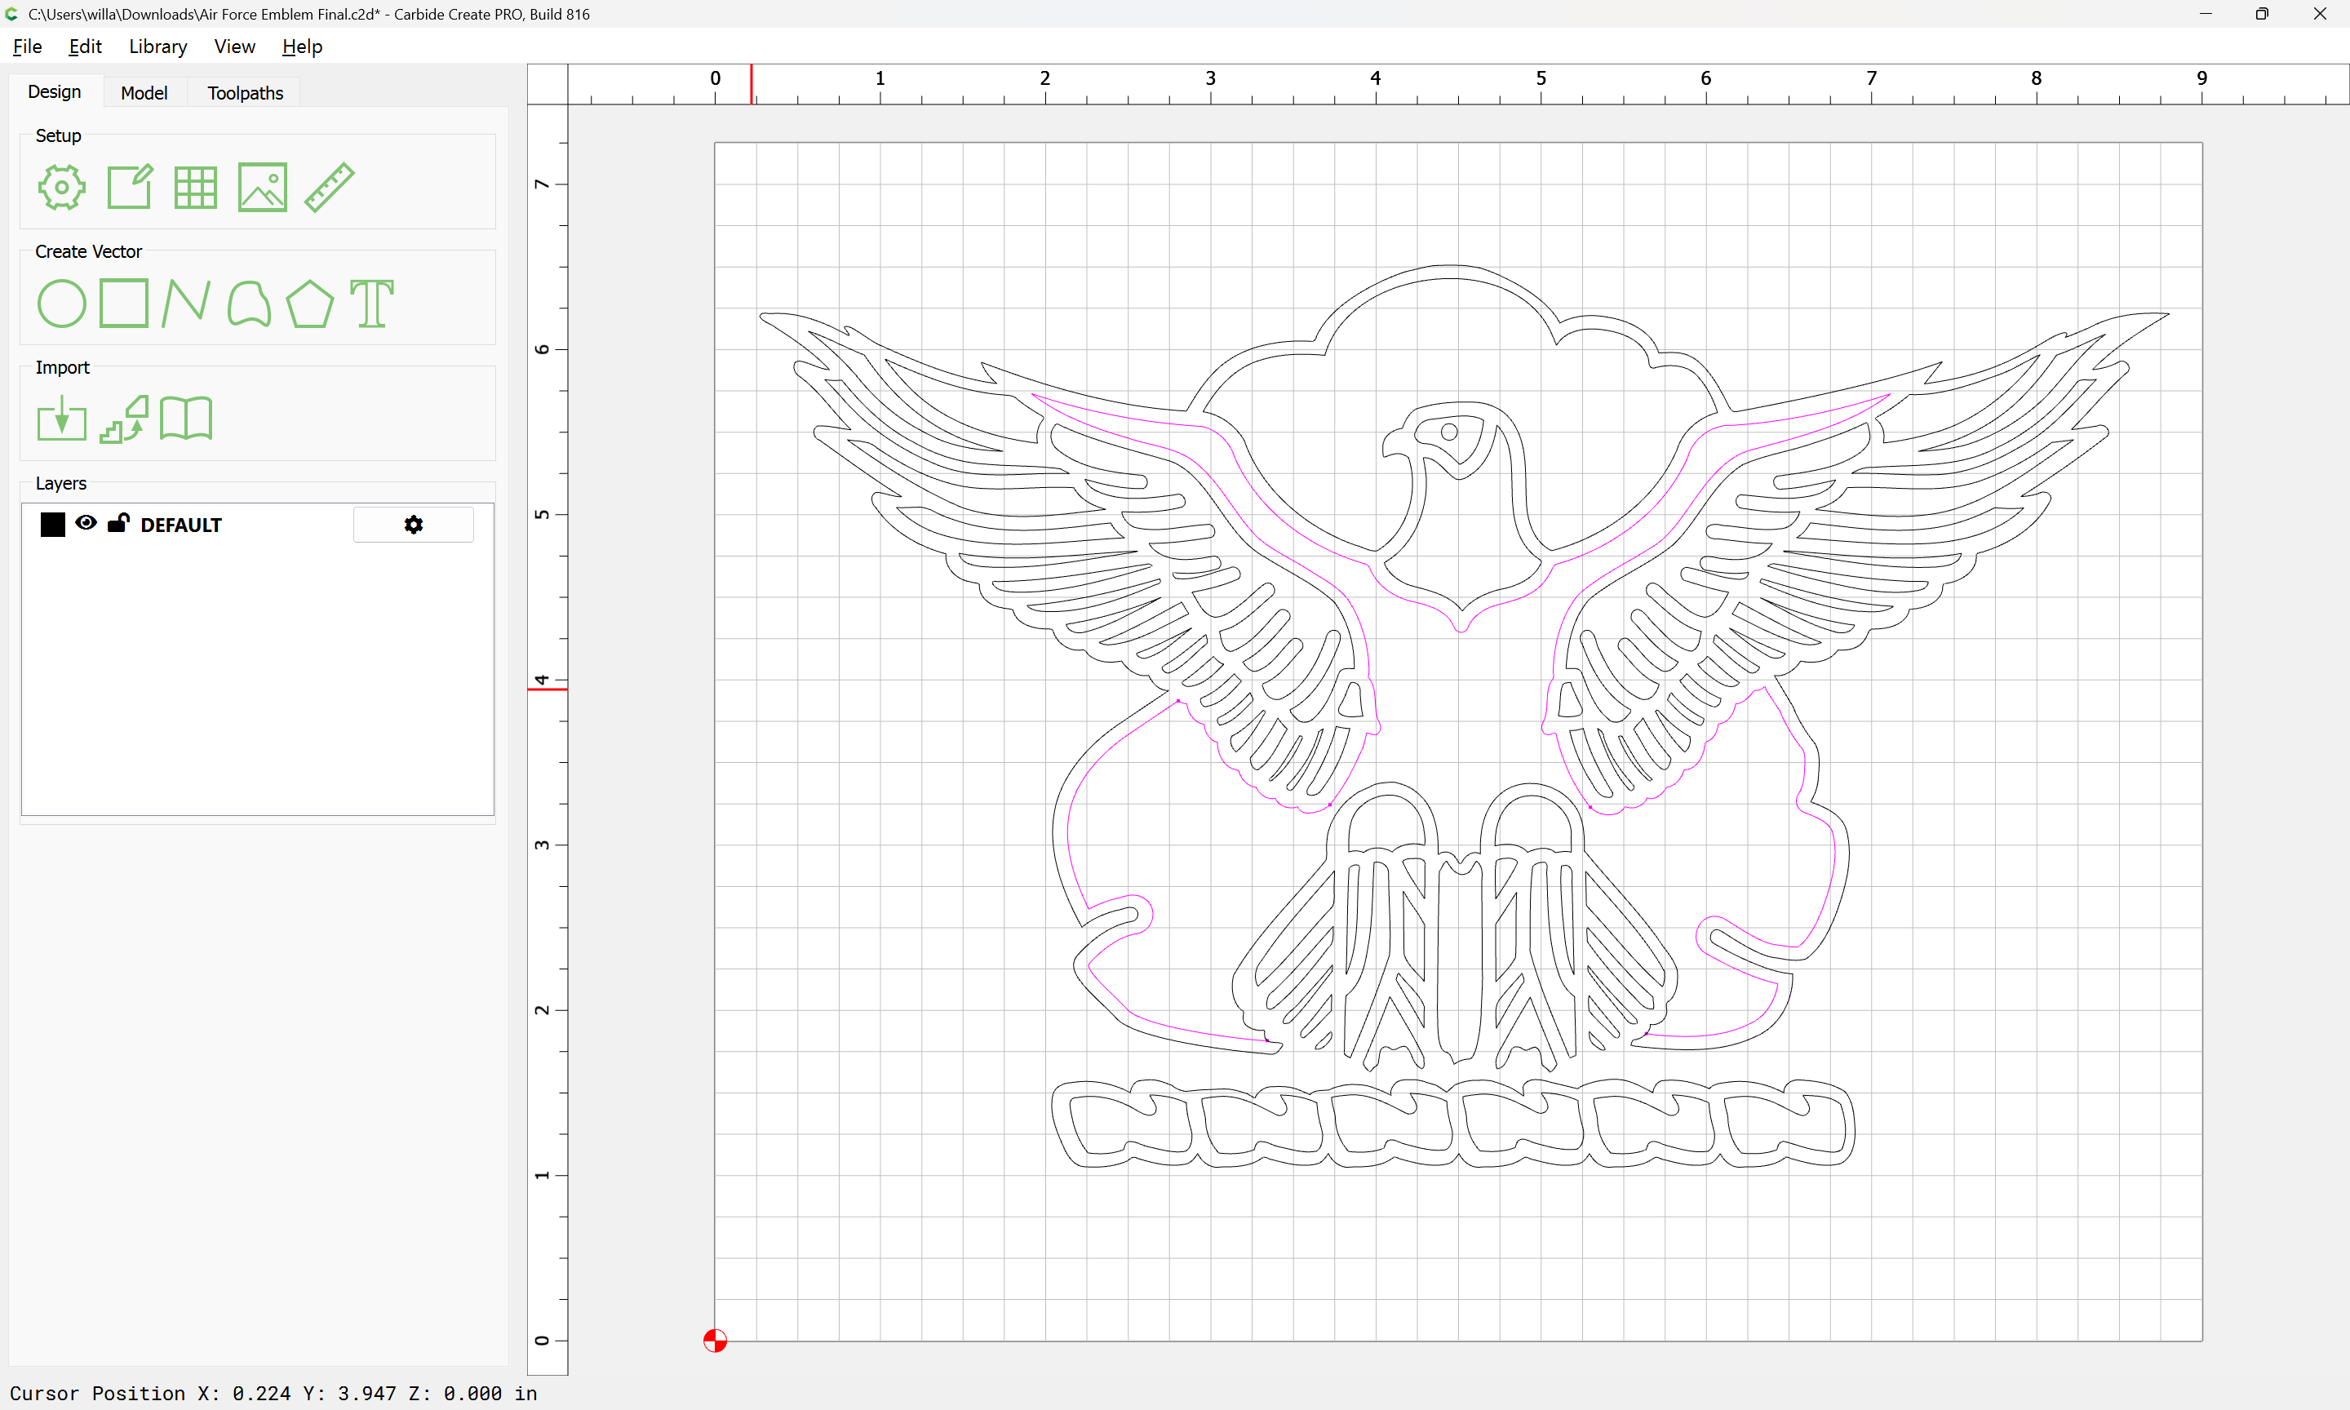The image size is (2350, 1410).
Task: Click the background image icon in Setup
Action: coord(262,187)
